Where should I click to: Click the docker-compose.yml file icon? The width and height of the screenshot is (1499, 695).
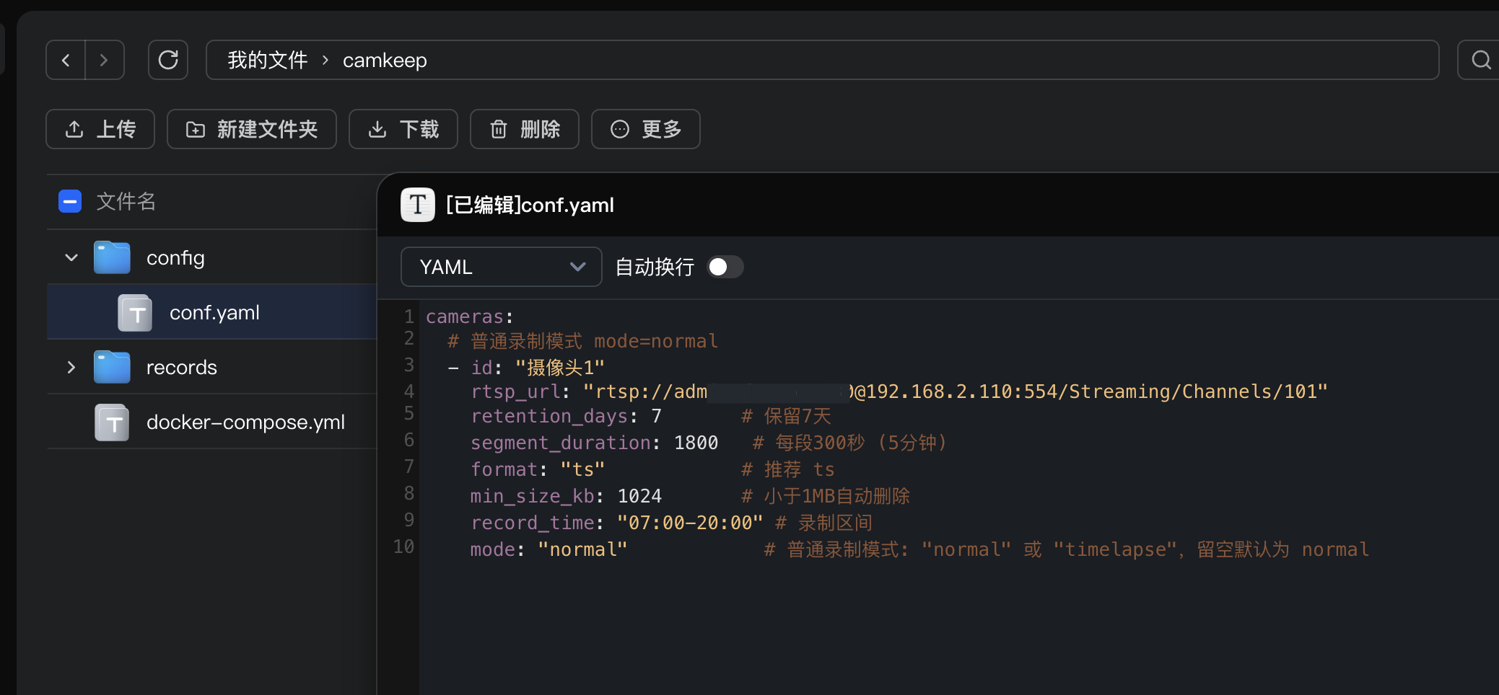(112, 422)
